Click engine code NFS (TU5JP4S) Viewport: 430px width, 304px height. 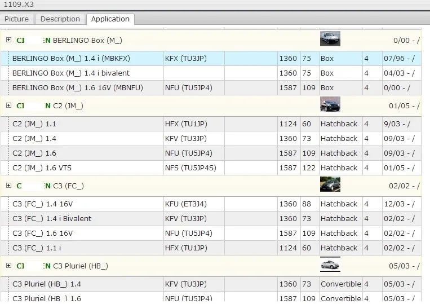point(190,168)
